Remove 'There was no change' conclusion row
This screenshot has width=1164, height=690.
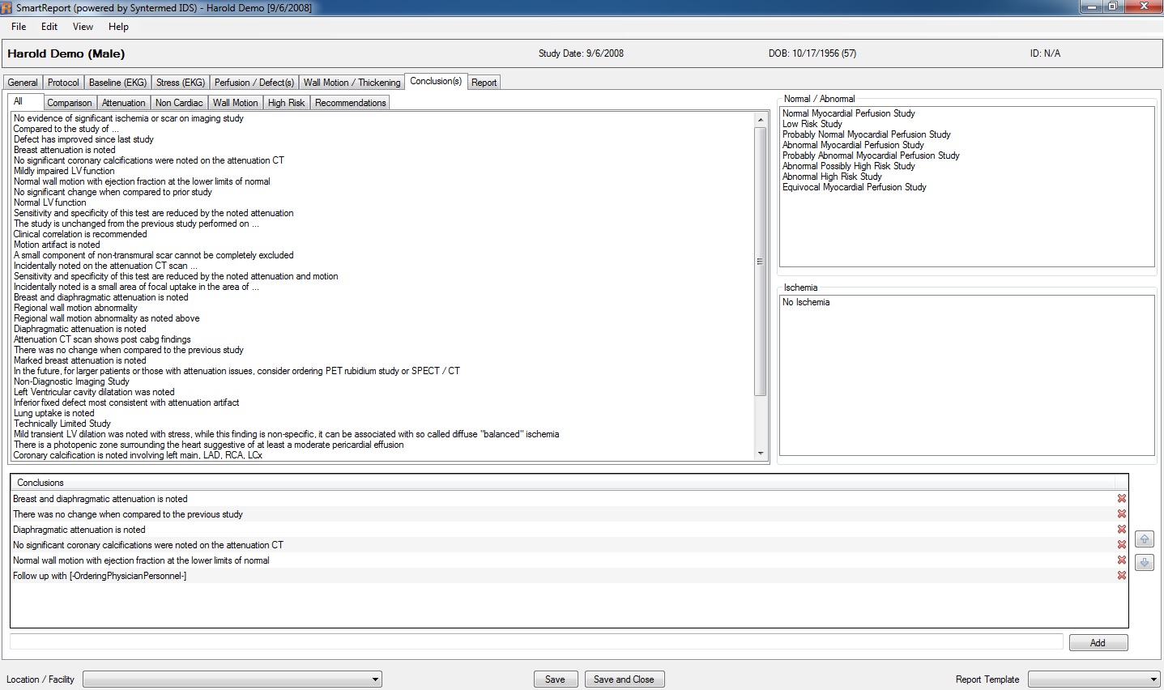(x=1122, y=514)
